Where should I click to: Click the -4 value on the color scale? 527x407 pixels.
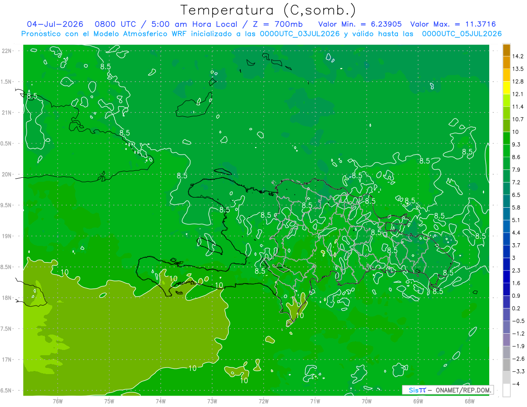point(516,384)
